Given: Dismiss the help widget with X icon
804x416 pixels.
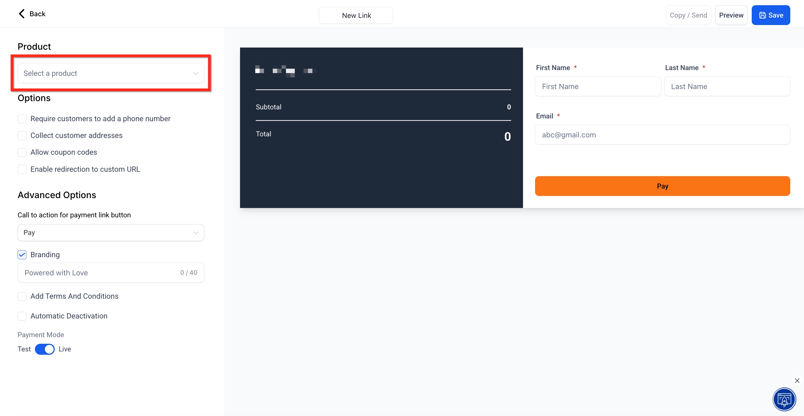Looking at the screenshot, I should click(x=797, y=381).
